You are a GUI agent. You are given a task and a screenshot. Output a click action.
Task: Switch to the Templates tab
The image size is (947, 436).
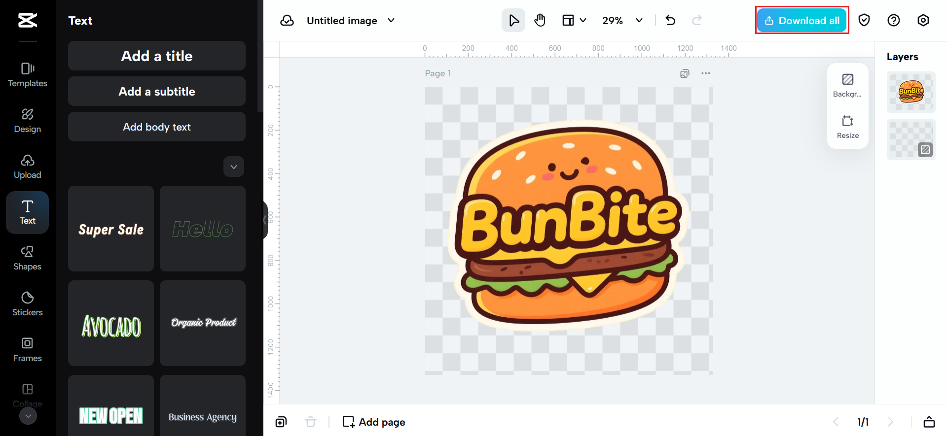click(28, 75)
